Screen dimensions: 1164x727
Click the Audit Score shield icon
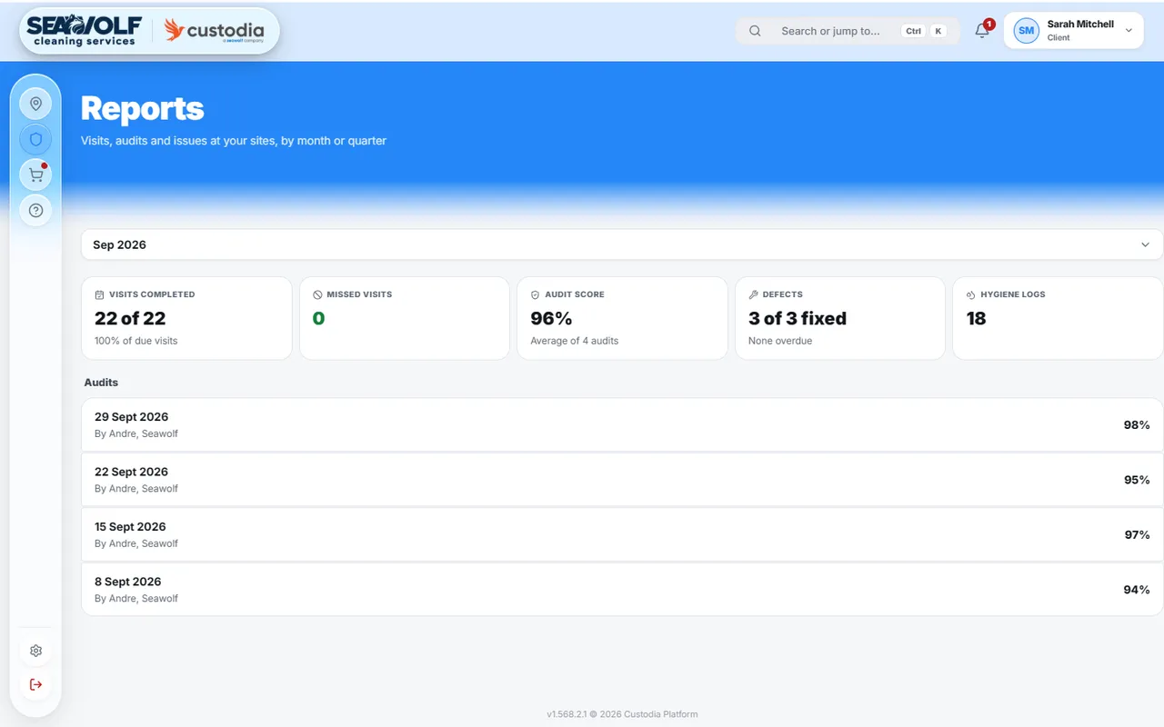(535, 294)
